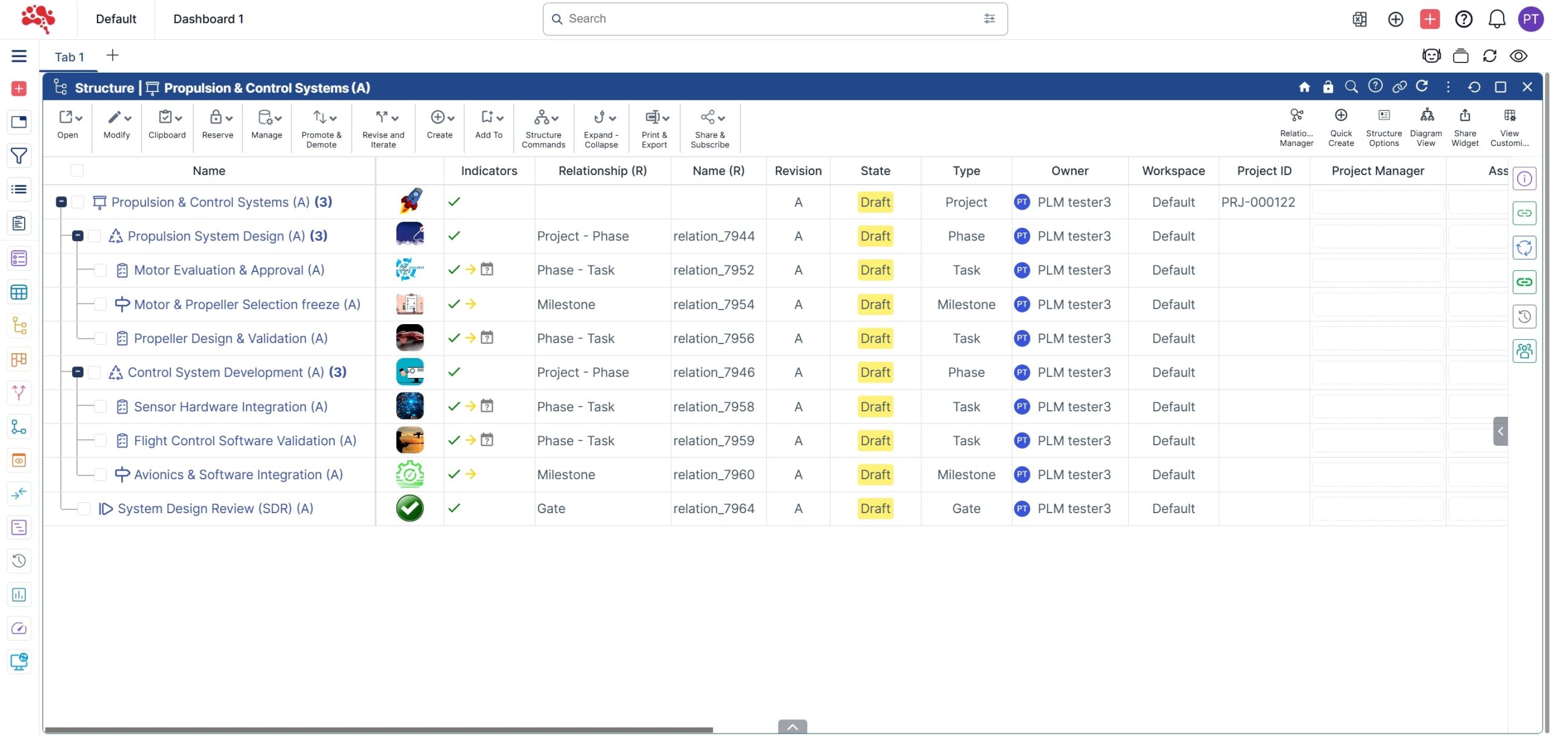Screen dimensions: 1551x736
Task: Open the Dashboard 1 menu item
Action: [x=208, y=19]
